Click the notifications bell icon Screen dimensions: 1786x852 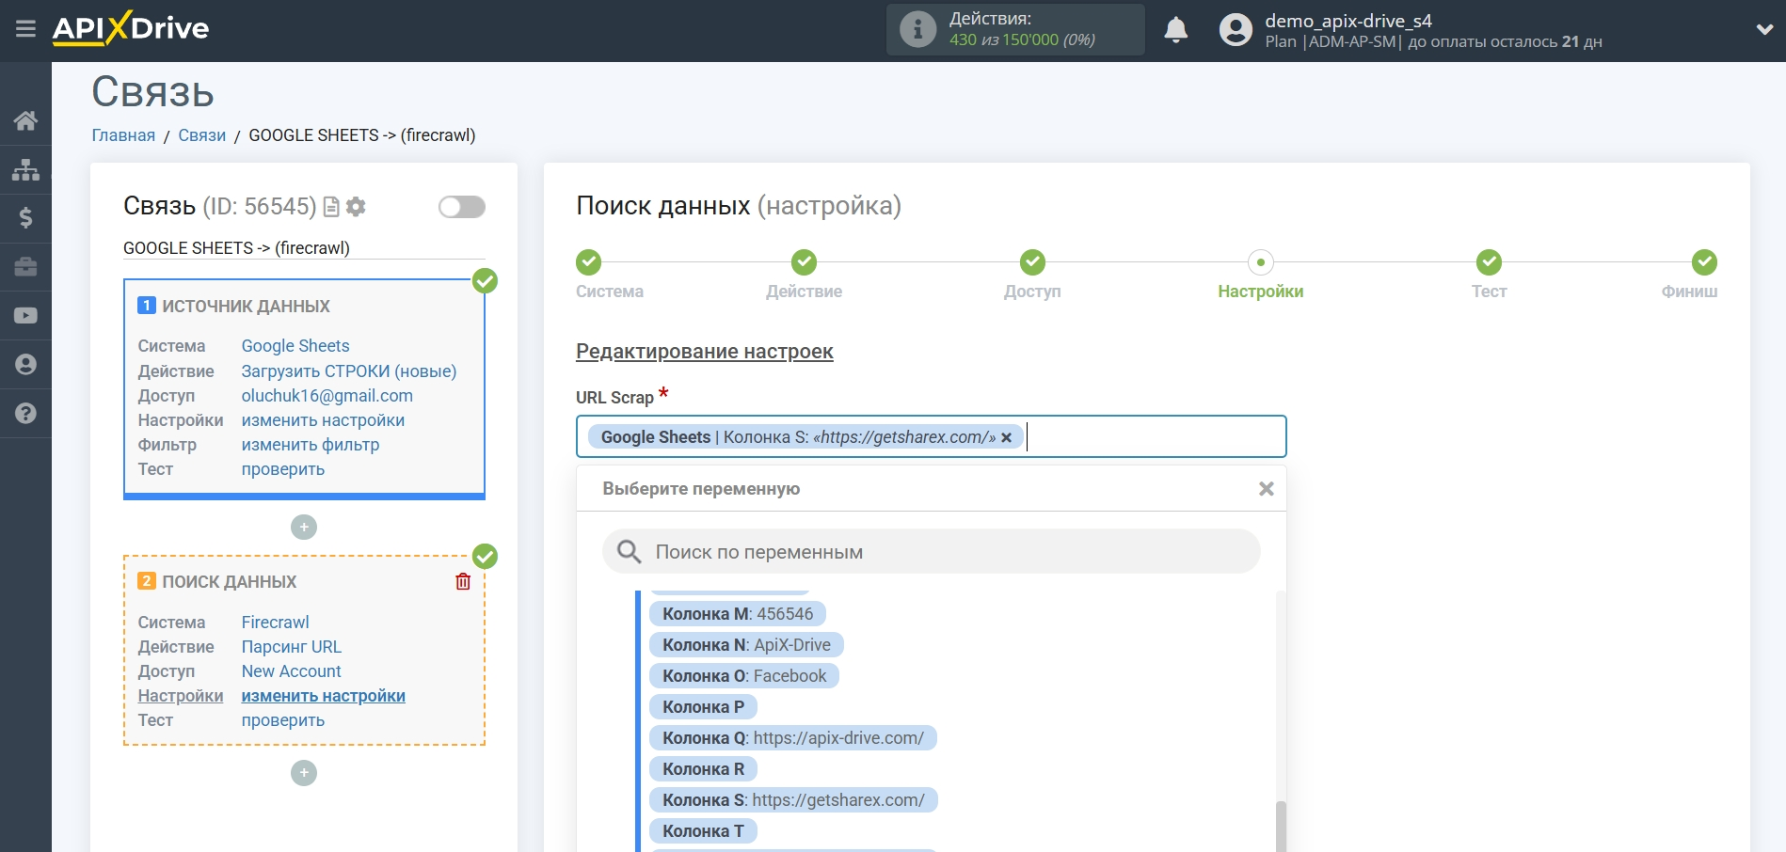click(1175, 30)
